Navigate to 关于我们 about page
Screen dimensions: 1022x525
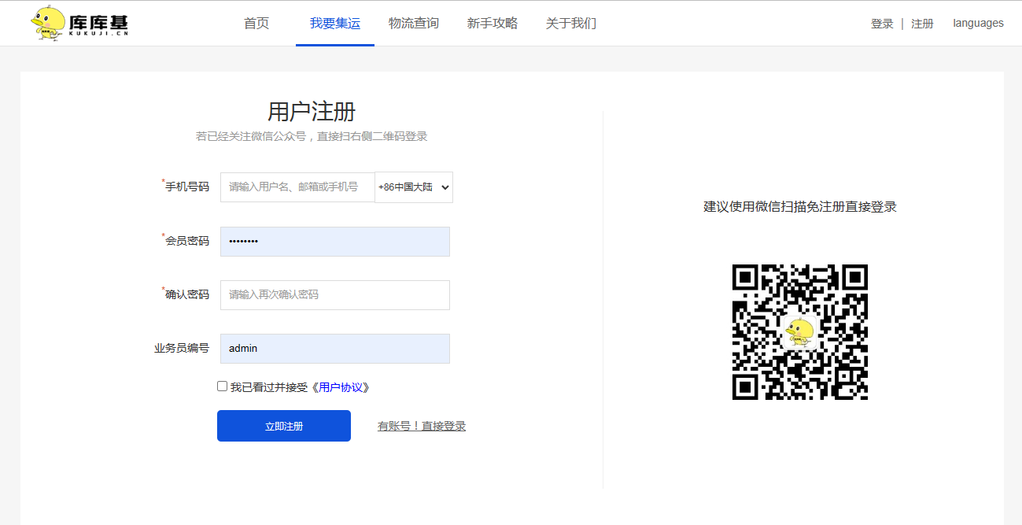571,24
